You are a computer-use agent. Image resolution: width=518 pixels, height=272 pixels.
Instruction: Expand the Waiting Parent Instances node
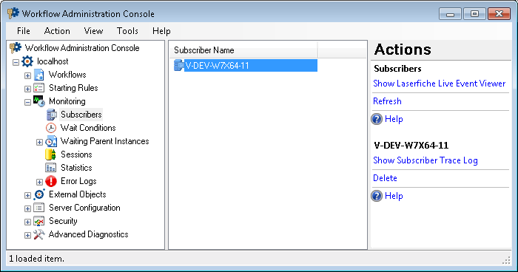39,142
